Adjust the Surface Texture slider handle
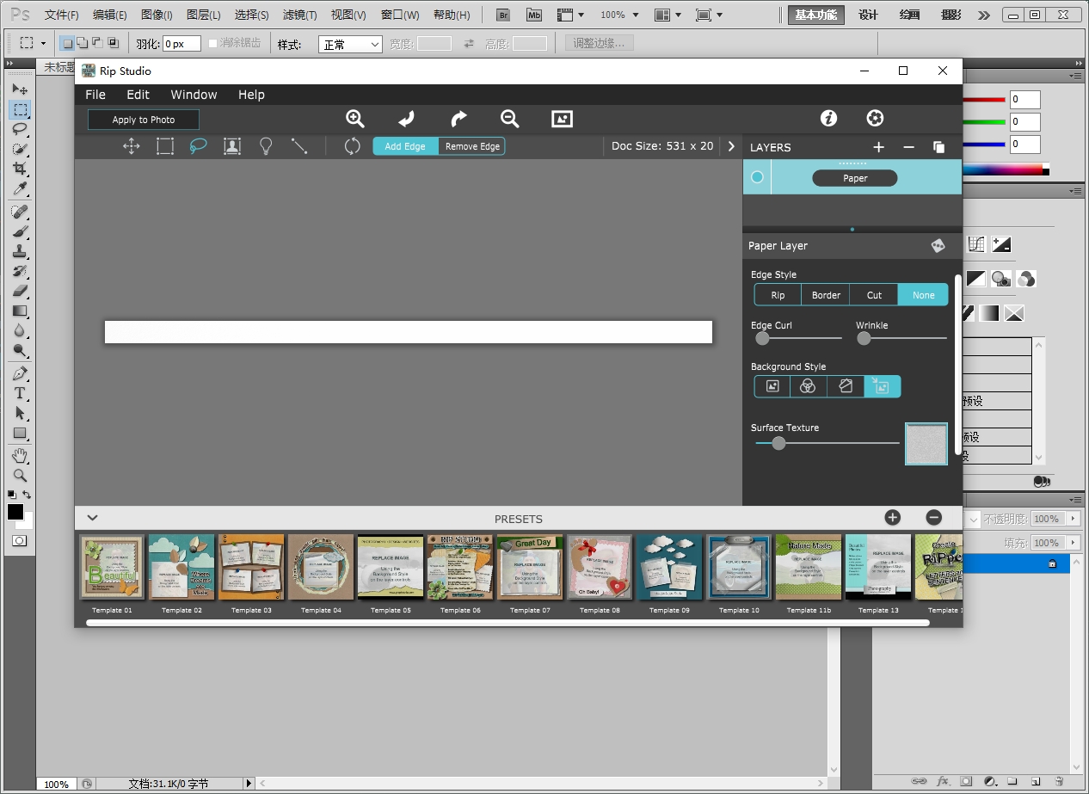 pos(778,443)
